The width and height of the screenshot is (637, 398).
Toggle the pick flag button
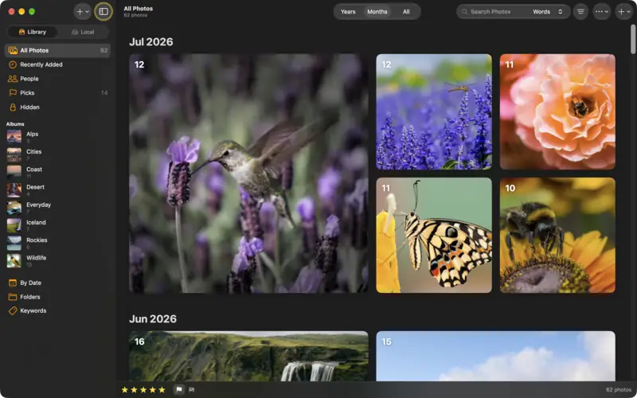tap(178, 390)
